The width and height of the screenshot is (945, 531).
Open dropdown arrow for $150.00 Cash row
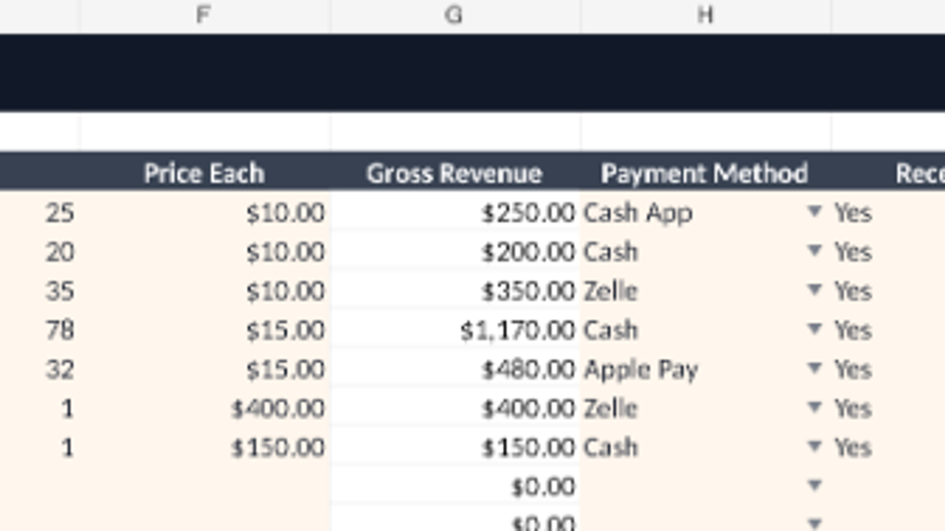814,447
